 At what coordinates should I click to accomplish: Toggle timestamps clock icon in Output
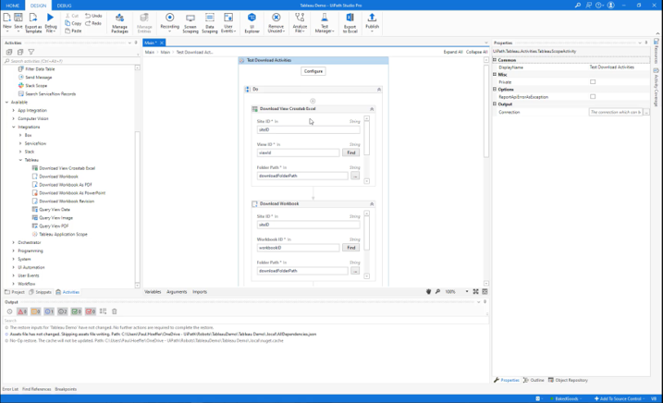[9, 311]
